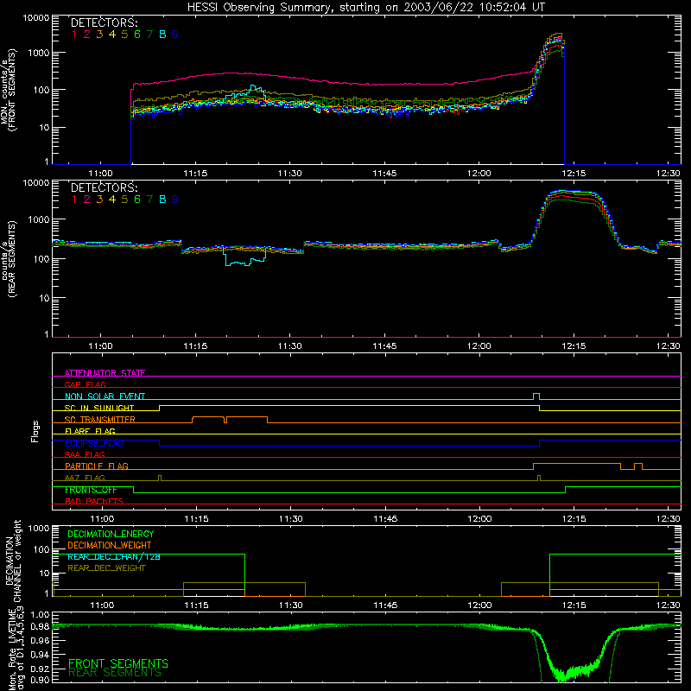Click the ECLIPSE_FLAG label

click(x=94, y=443)
